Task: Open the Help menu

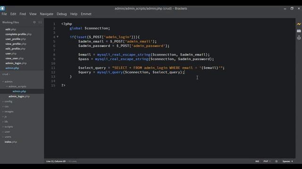Action: tap(74, 14)
